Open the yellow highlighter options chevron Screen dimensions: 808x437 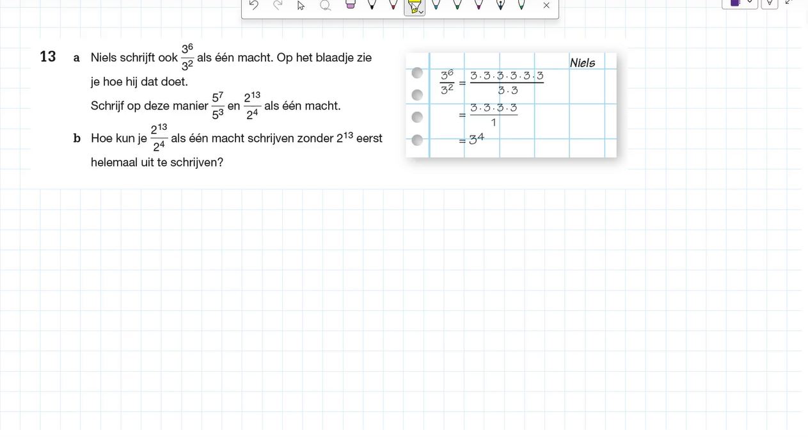point(422,12)
